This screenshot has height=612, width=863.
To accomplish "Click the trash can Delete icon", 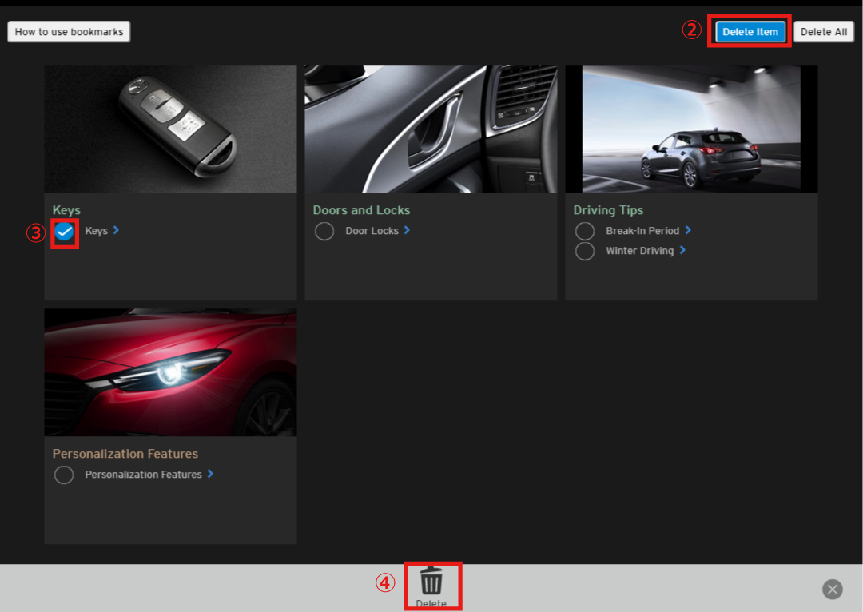I will 431,580.
